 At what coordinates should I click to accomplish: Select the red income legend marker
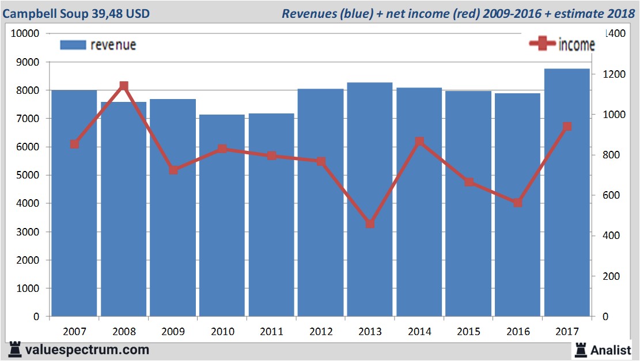(543, 43)
